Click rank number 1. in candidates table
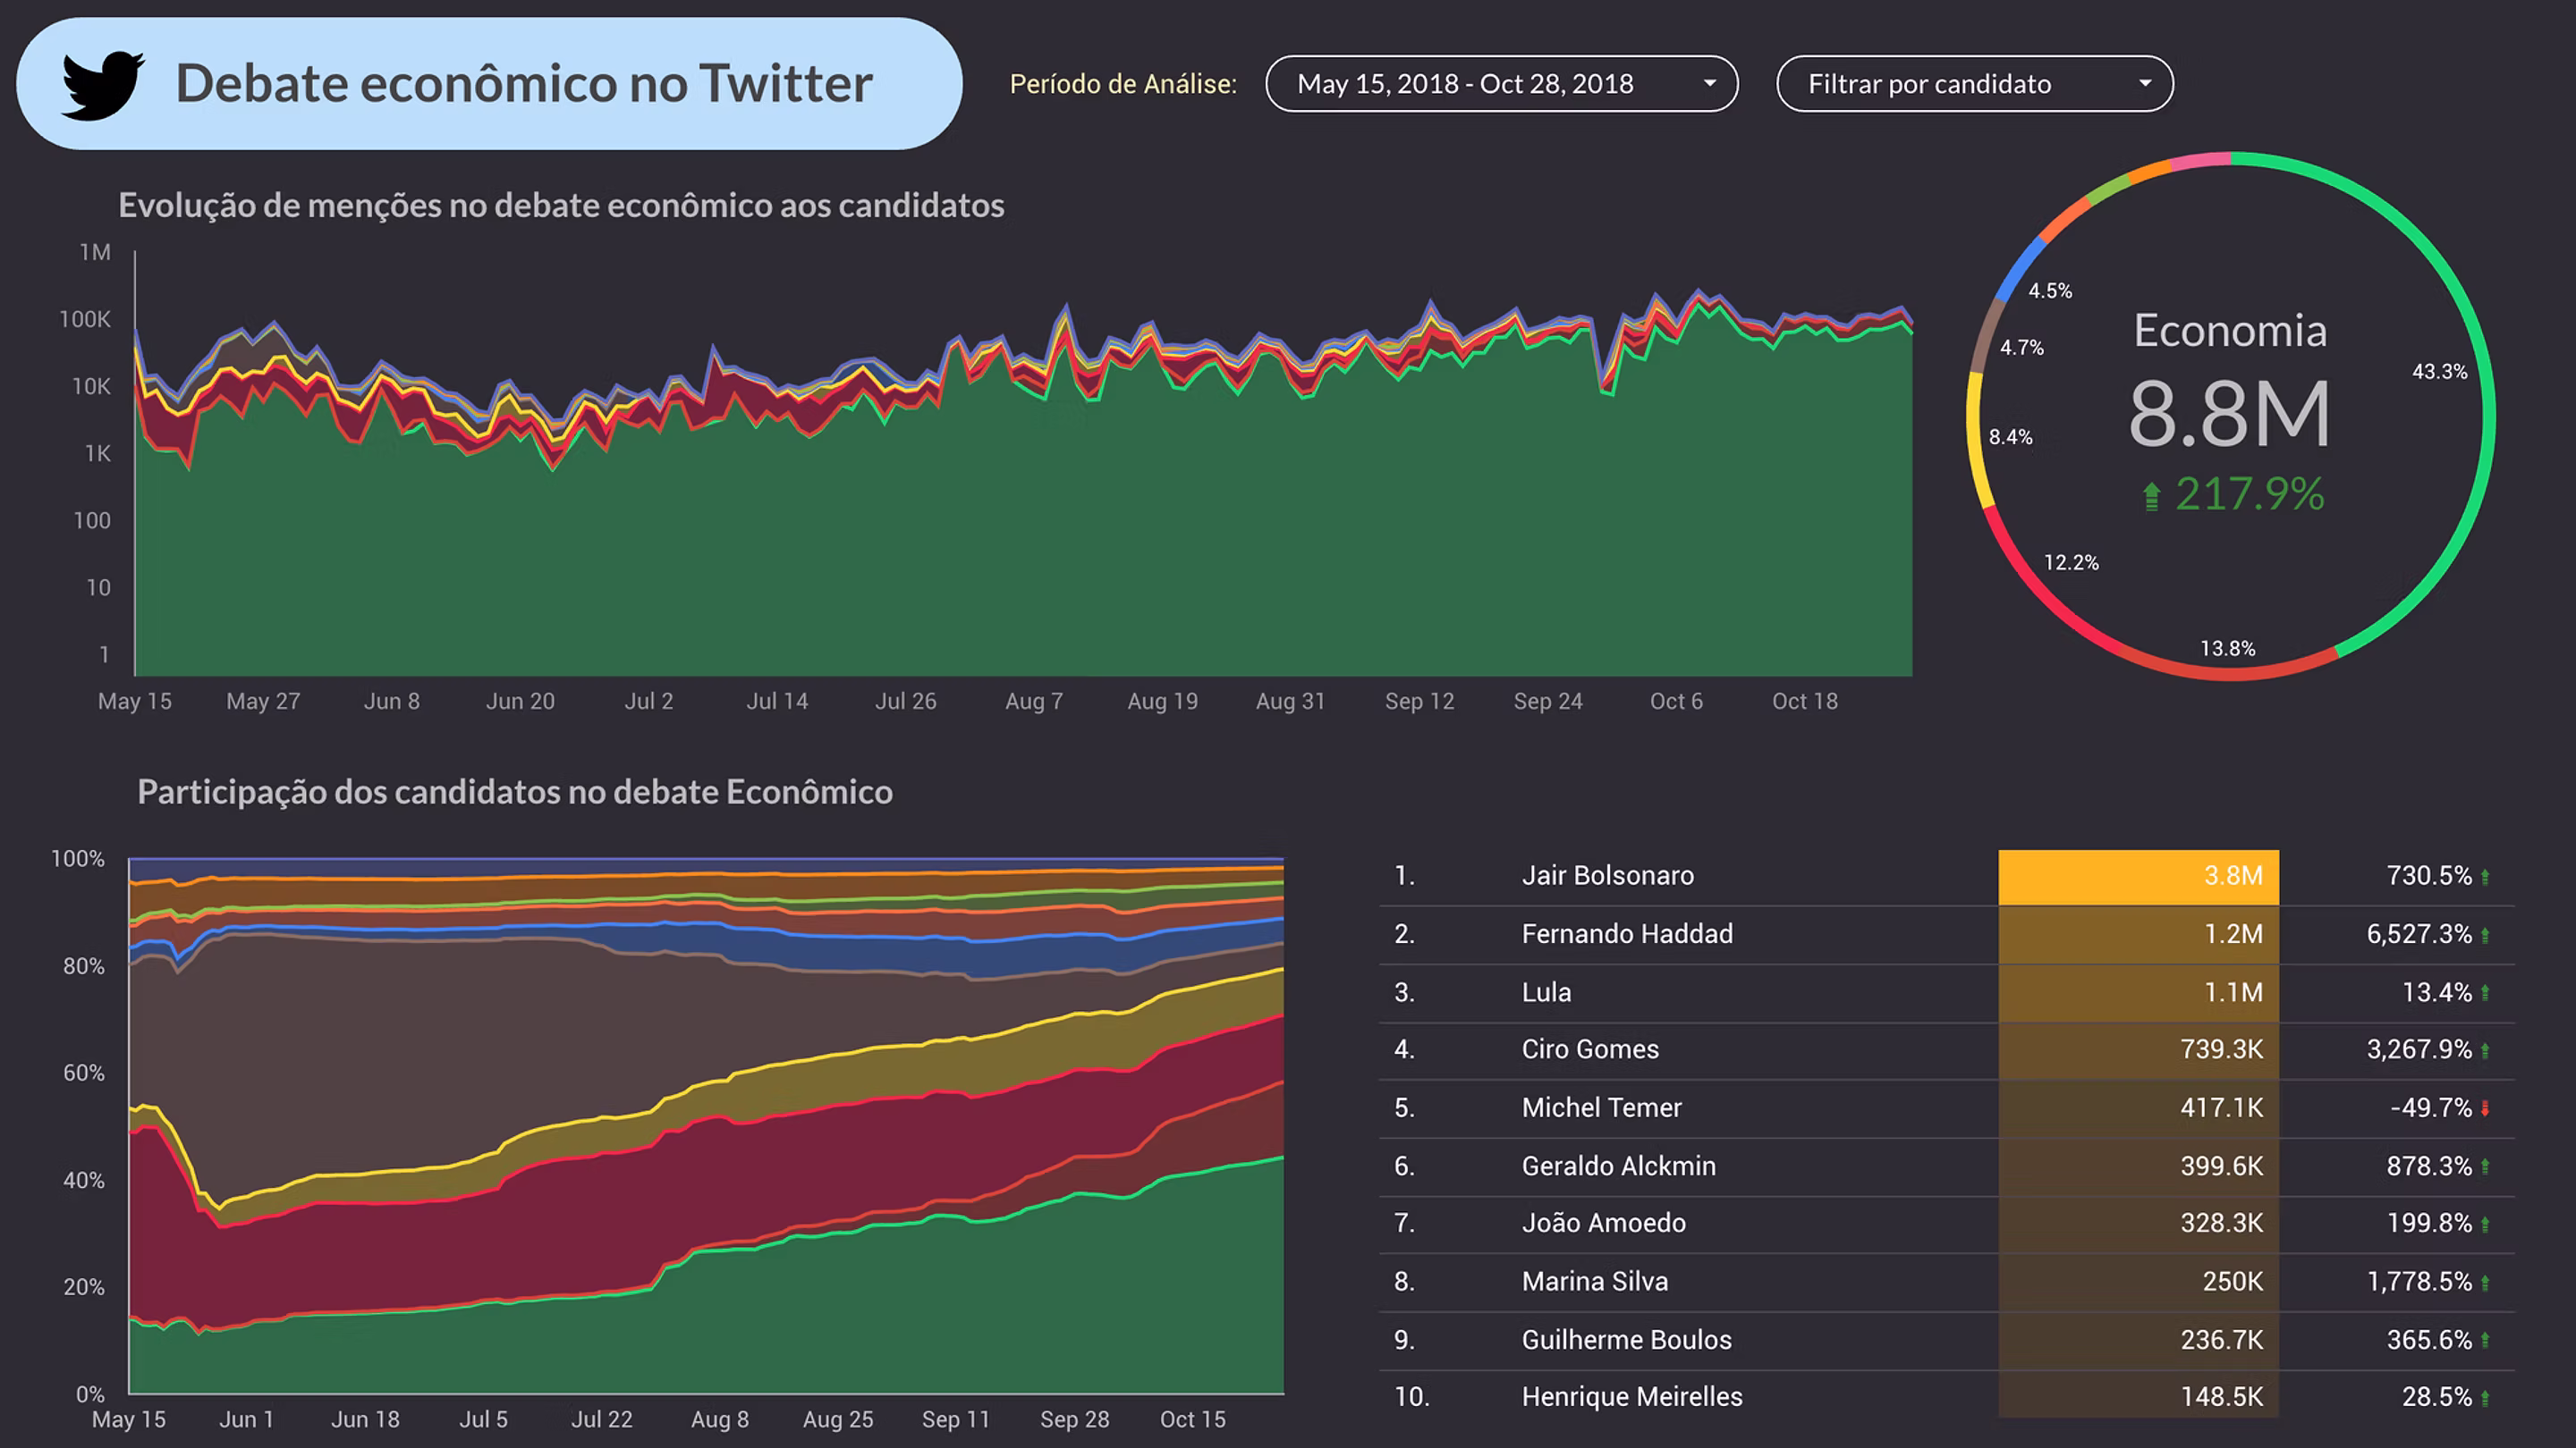 tap(1404, 875)
